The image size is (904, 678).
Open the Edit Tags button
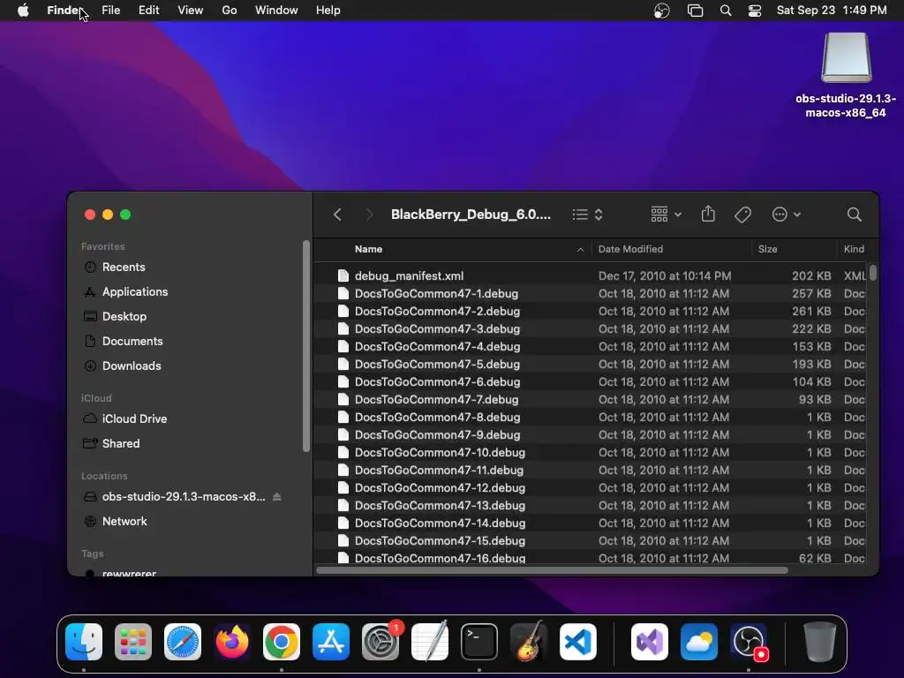tap(742, 215)
